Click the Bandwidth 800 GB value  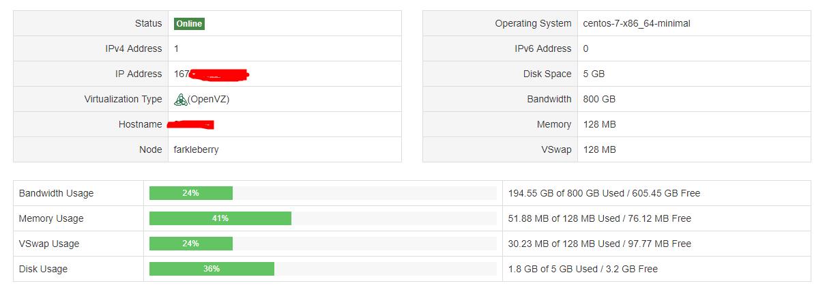tap(599, 99)
